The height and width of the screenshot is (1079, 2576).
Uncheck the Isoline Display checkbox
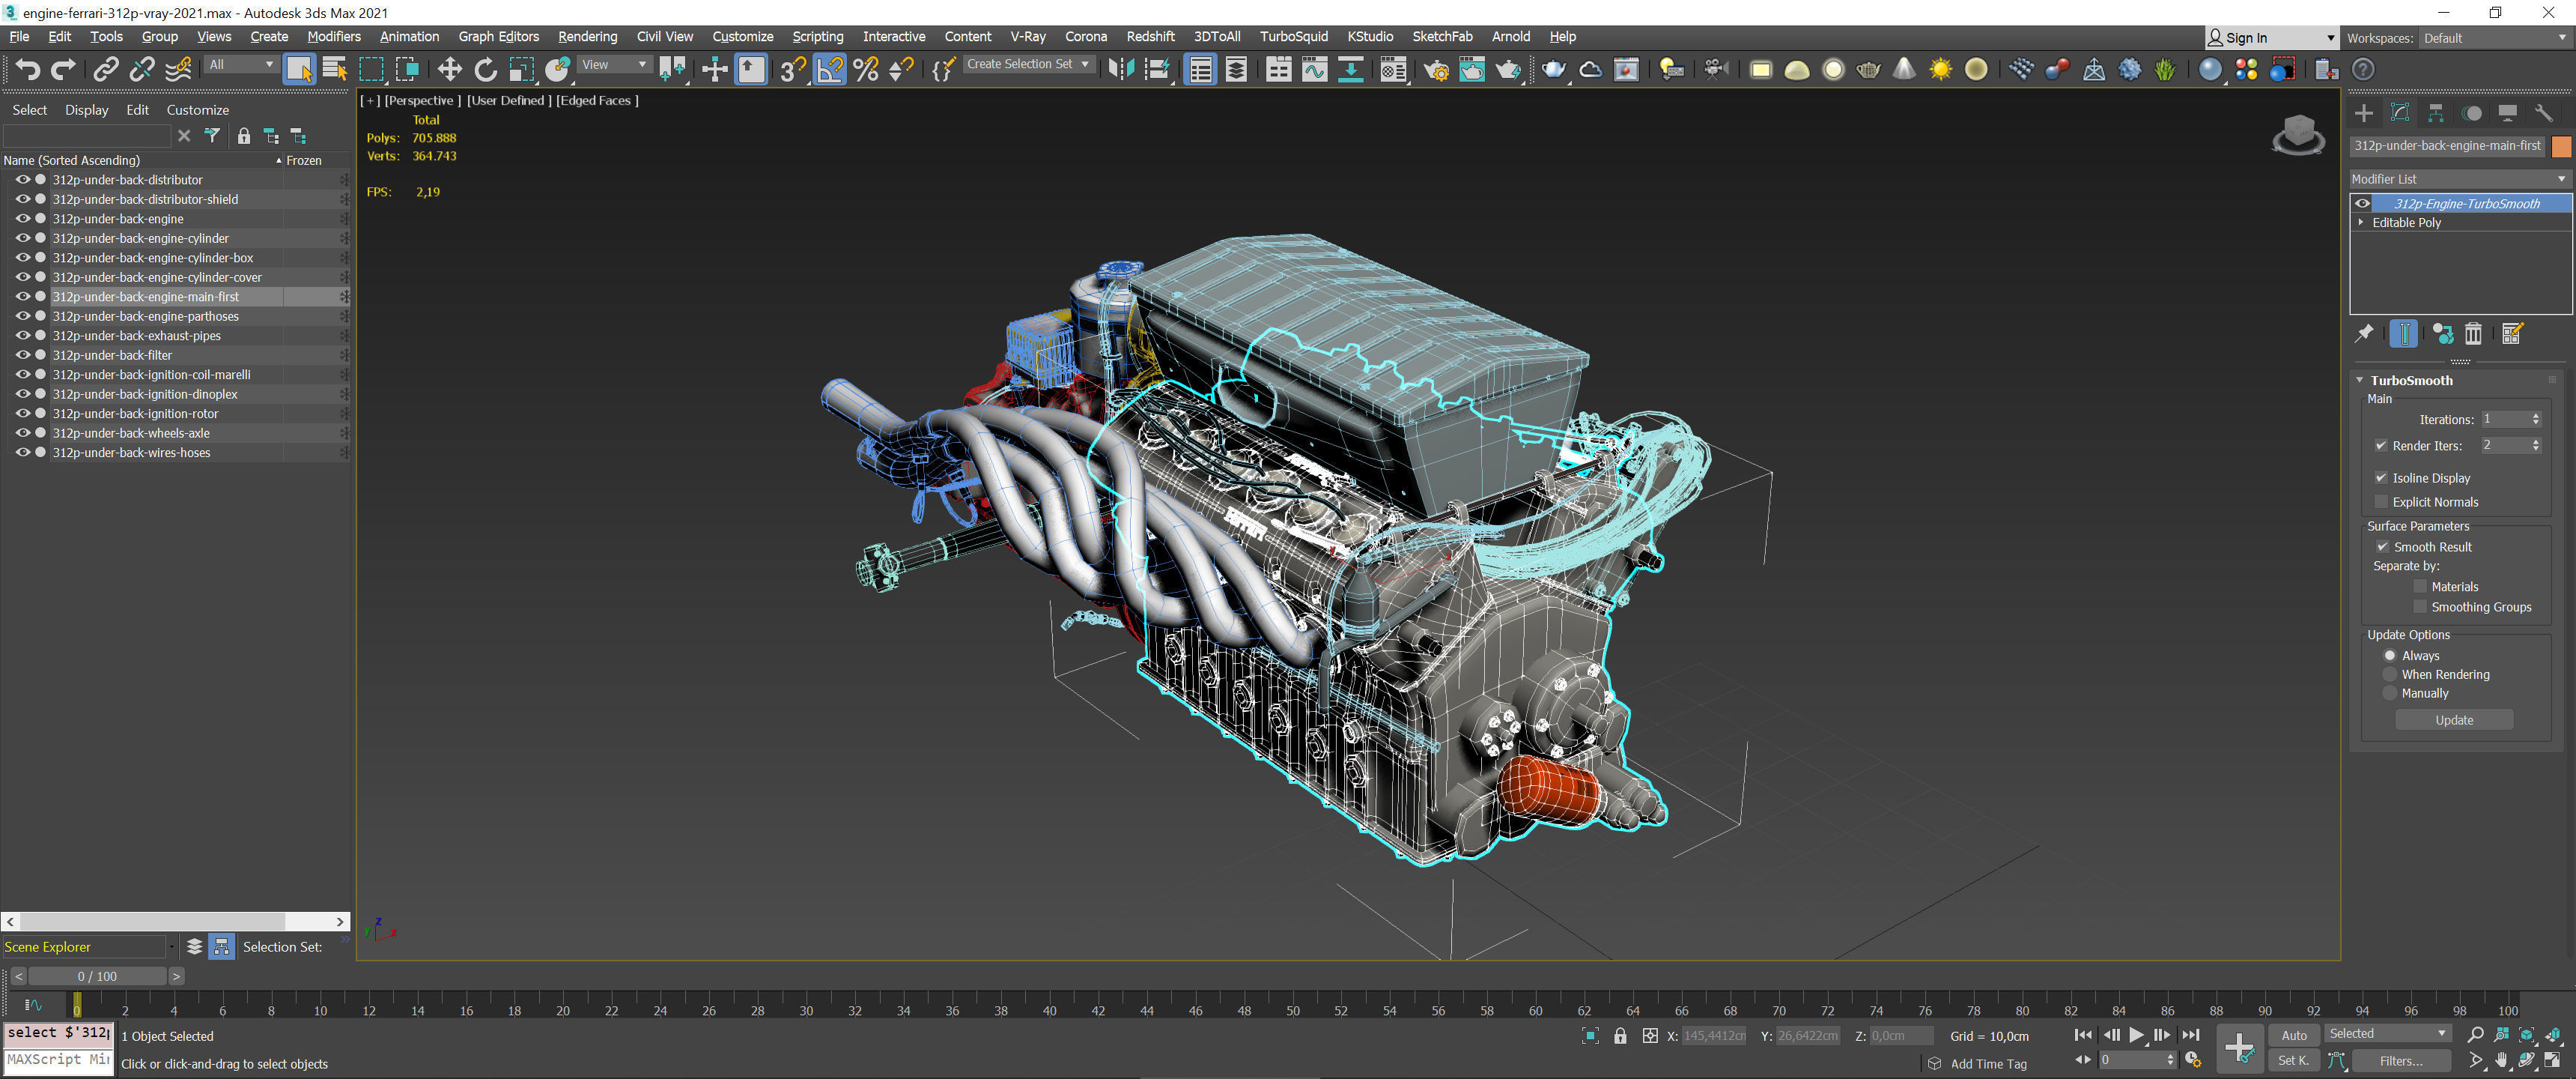2381,477
